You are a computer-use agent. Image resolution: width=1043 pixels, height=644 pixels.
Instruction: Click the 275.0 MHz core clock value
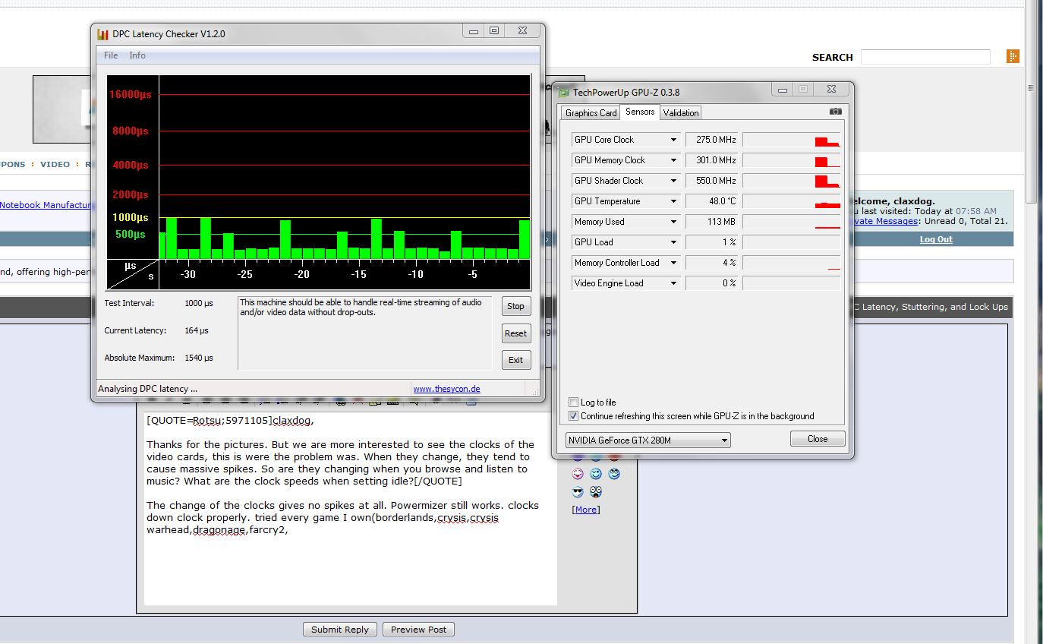[711, 140]
